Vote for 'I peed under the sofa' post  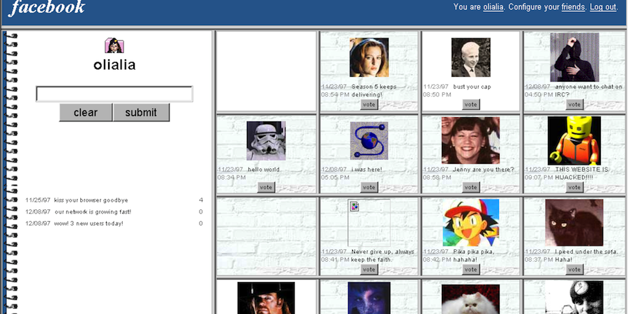coord(574,269)
